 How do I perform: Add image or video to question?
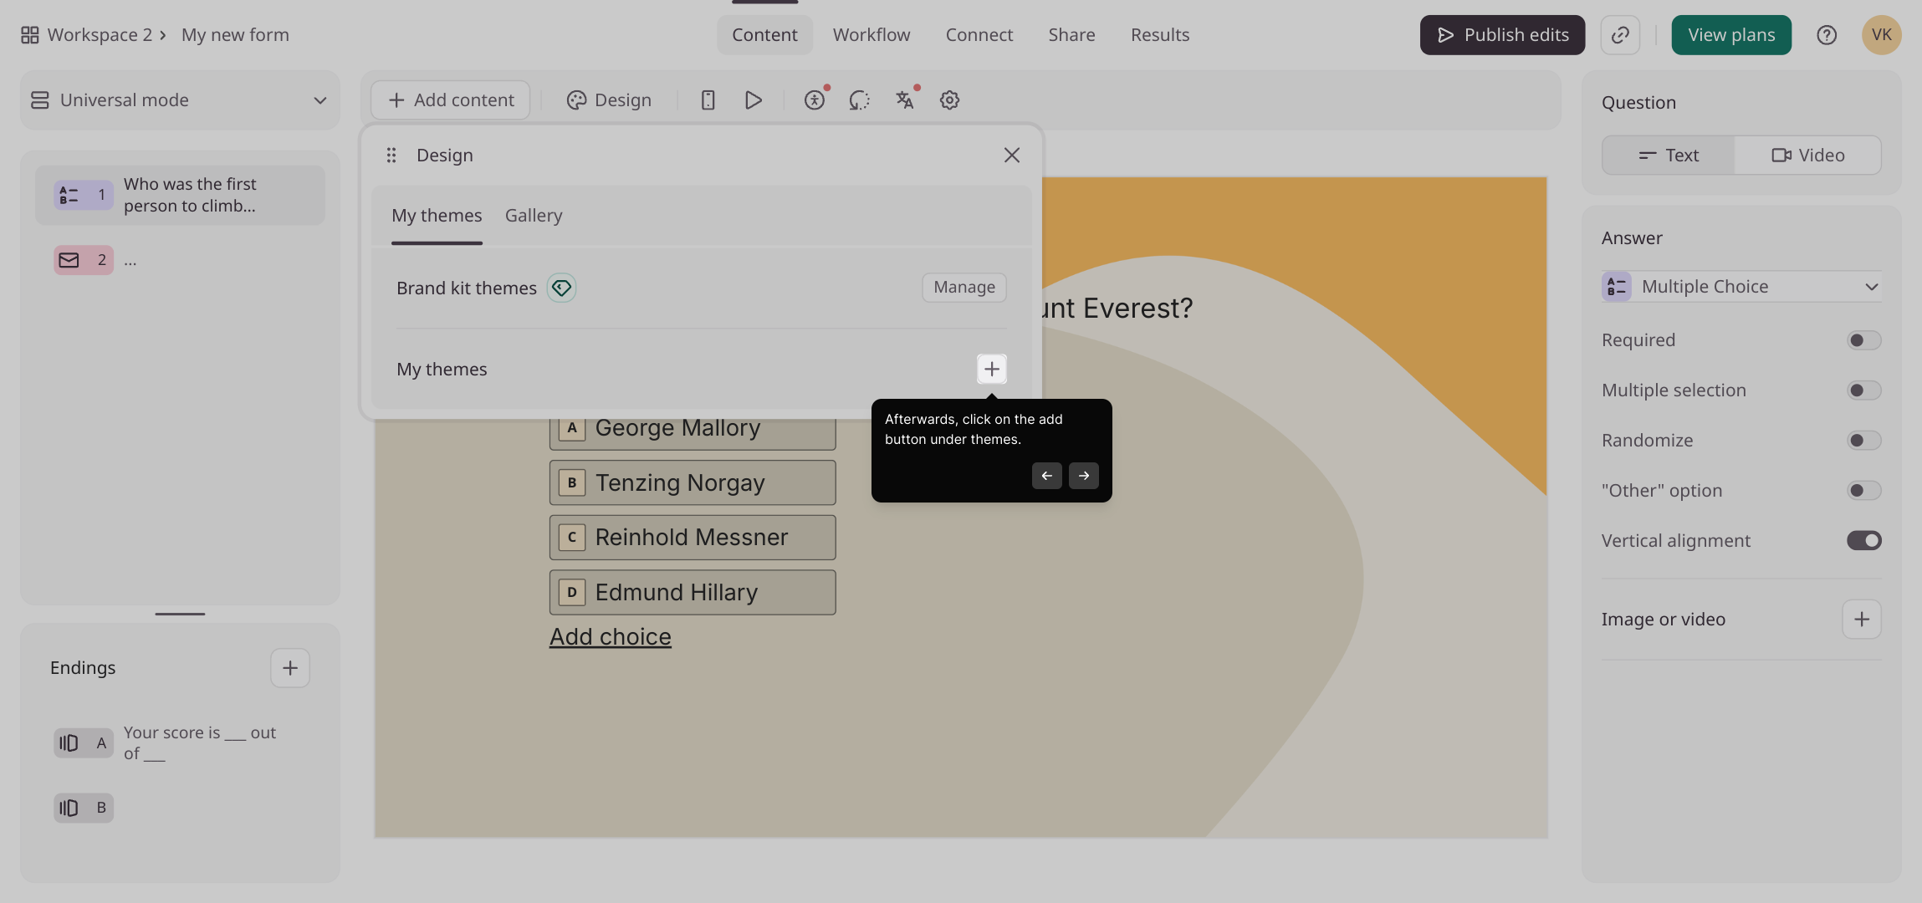click(x=1862, y=620)
